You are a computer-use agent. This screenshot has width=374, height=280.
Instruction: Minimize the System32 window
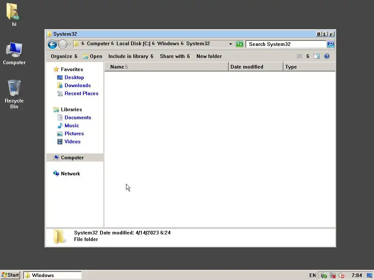[x=318, y=34]
